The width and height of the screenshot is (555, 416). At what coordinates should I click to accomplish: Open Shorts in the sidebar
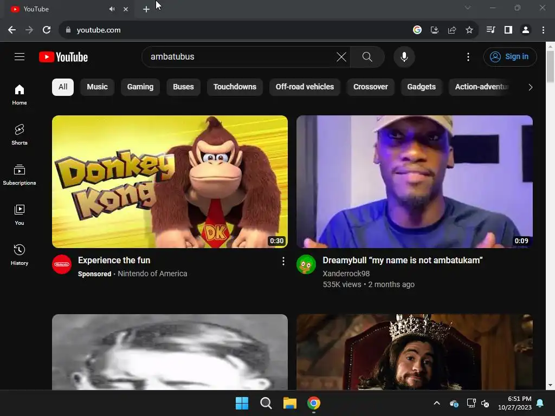click(x=20, y=134)
